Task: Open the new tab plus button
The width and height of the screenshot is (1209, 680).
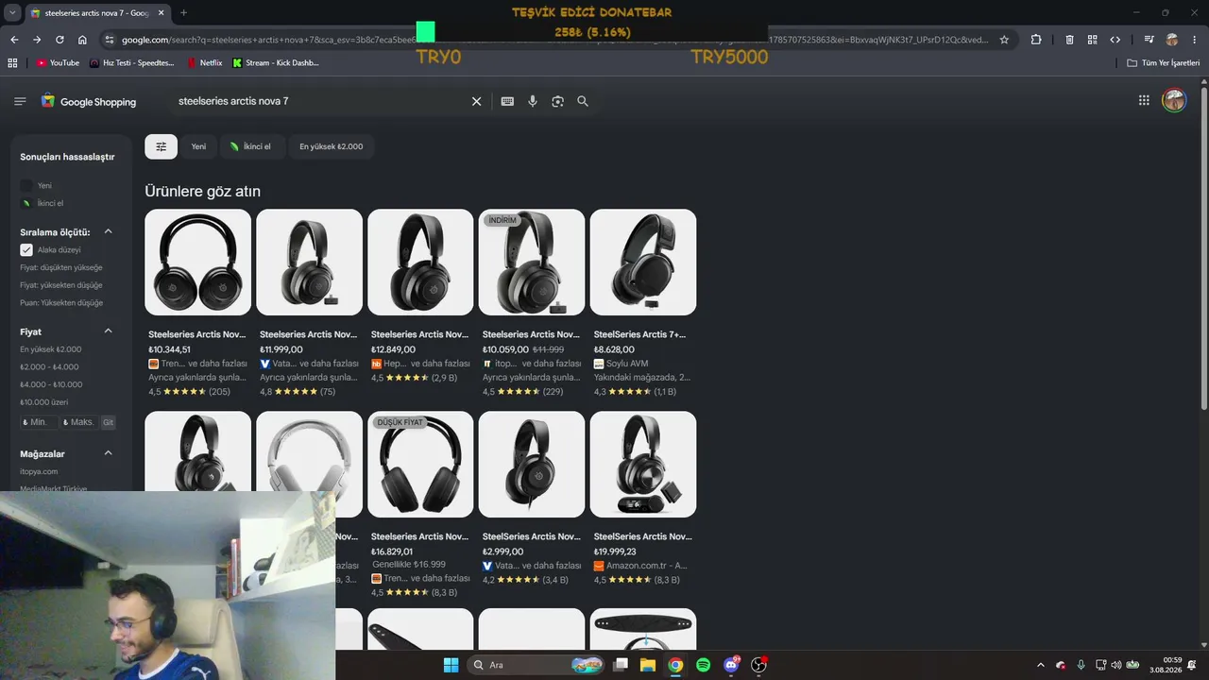Action: point(183,12)
